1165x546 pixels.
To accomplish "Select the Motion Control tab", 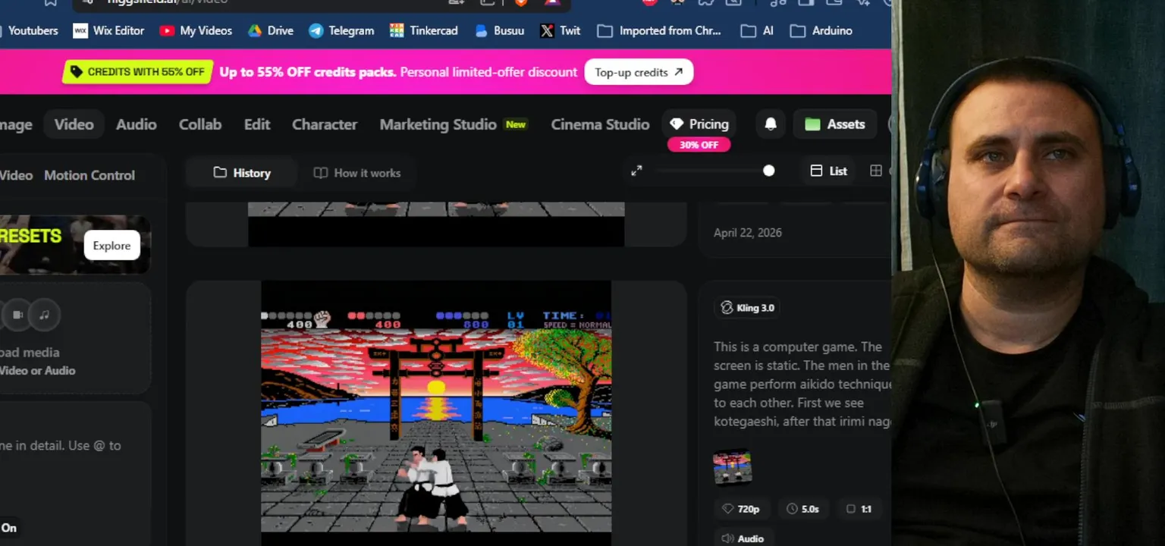I will point(89,175).
